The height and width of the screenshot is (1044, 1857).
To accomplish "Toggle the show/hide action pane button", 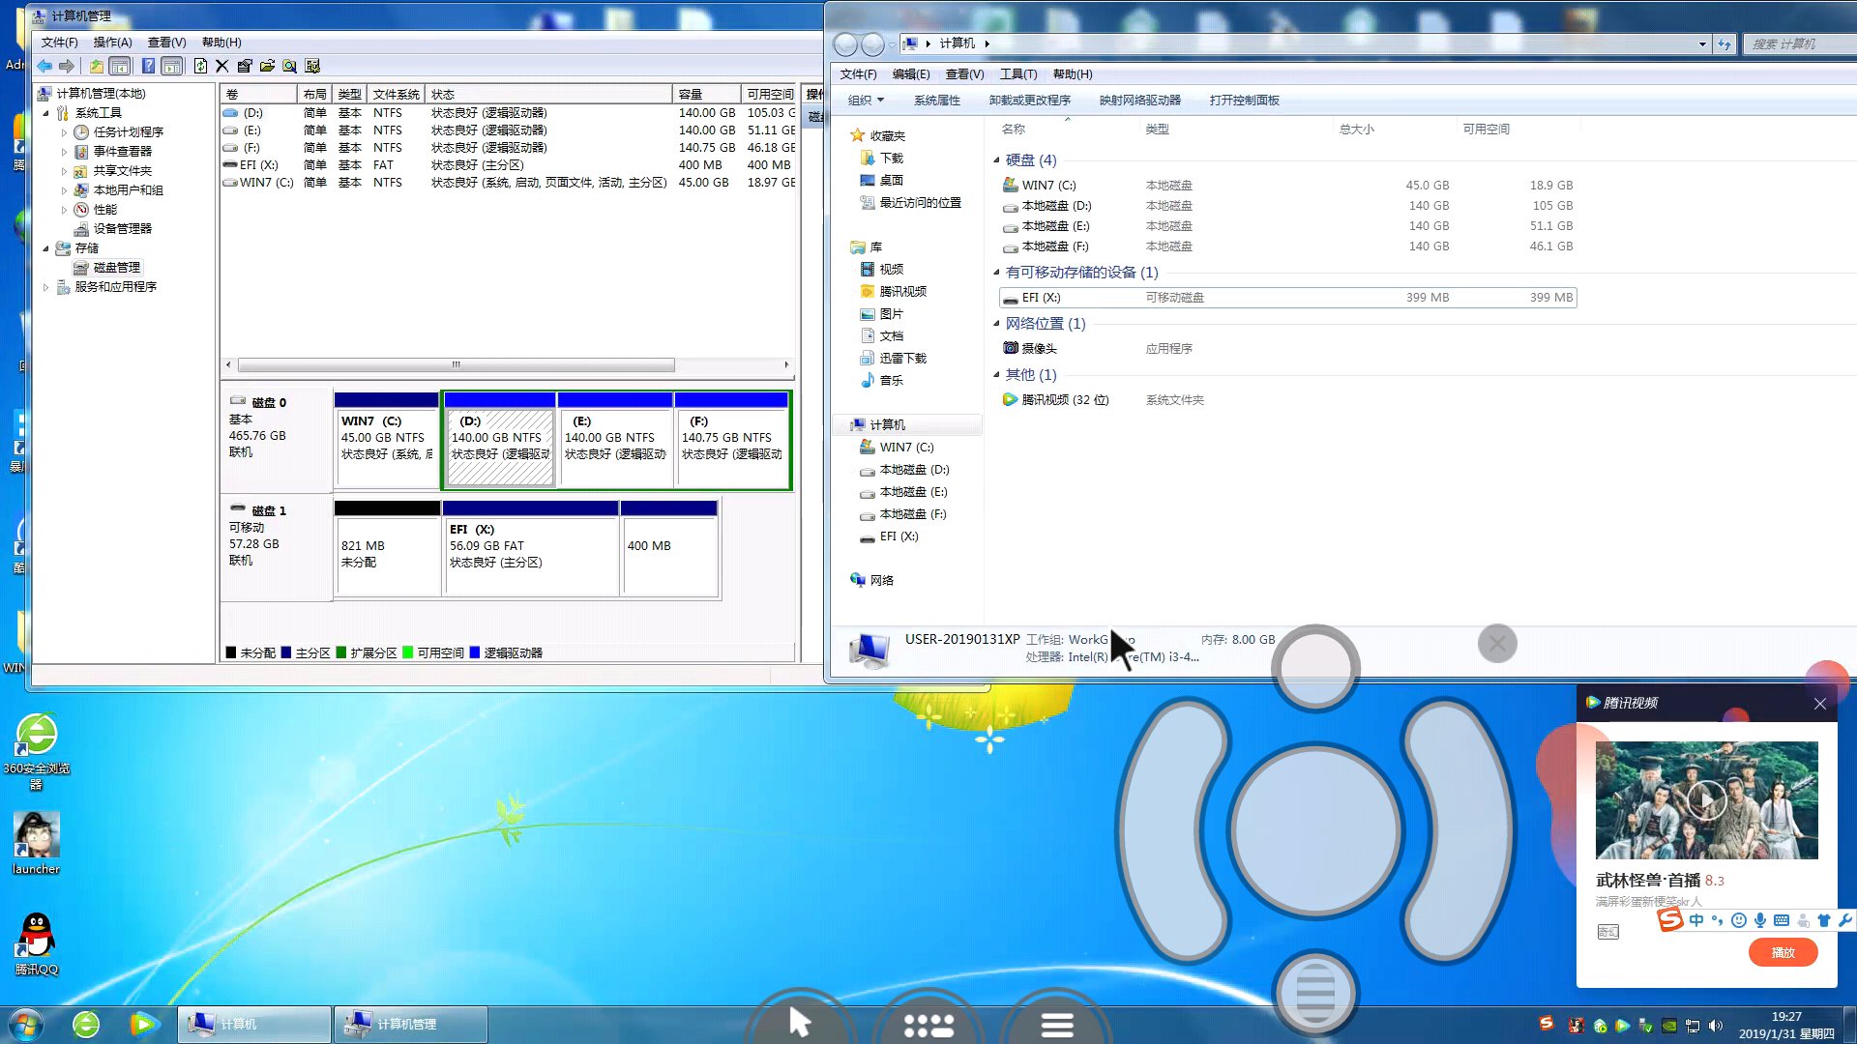I will pyautogui.click(x=172, y=66).
